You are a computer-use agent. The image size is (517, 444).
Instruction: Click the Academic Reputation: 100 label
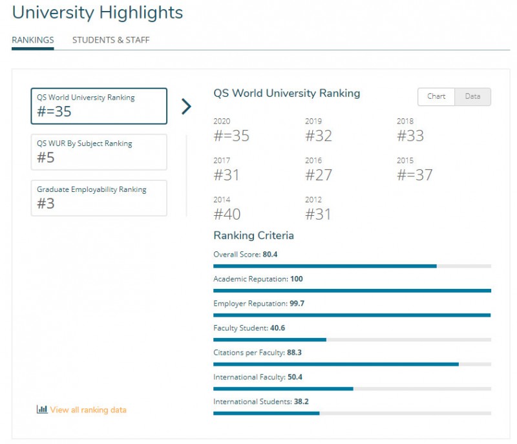click(x=258, y=279)
